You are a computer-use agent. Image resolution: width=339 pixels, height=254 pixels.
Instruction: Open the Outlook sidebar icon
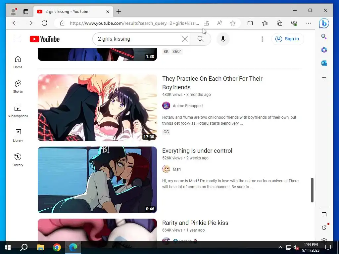324,63
